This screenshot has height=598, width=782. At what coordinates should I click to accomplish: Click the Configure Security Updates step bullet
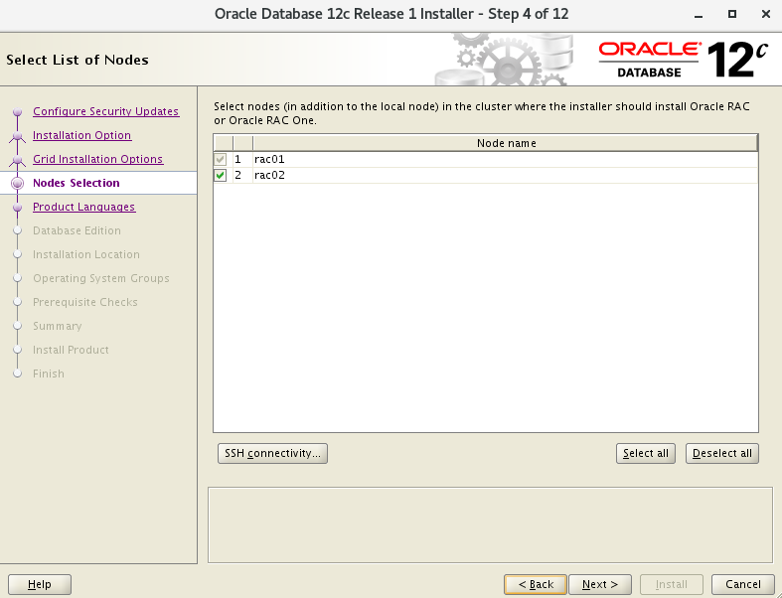click(x=18, y=111)
